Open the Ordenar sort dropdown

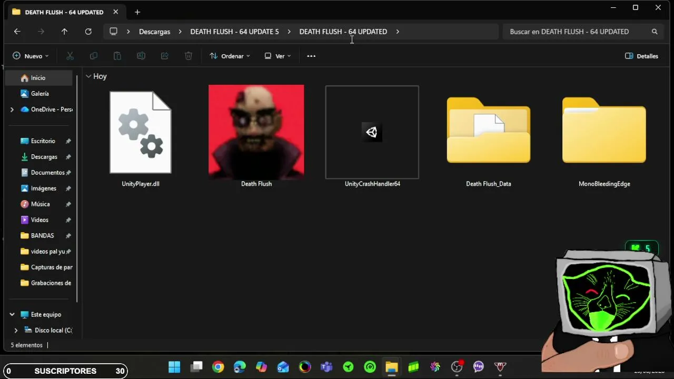[230, 56]
